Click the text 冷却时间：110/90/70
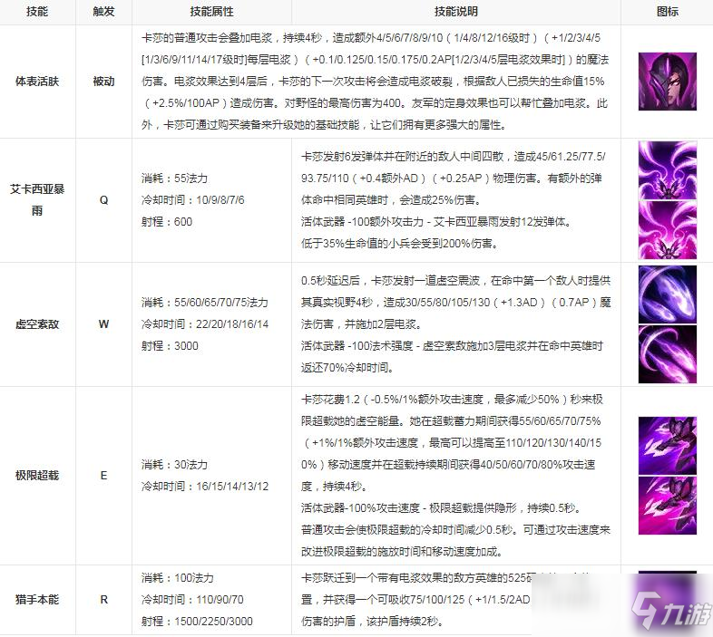Image resolution: width=713 pixels, height=637 pixels. tap(192, 600)
